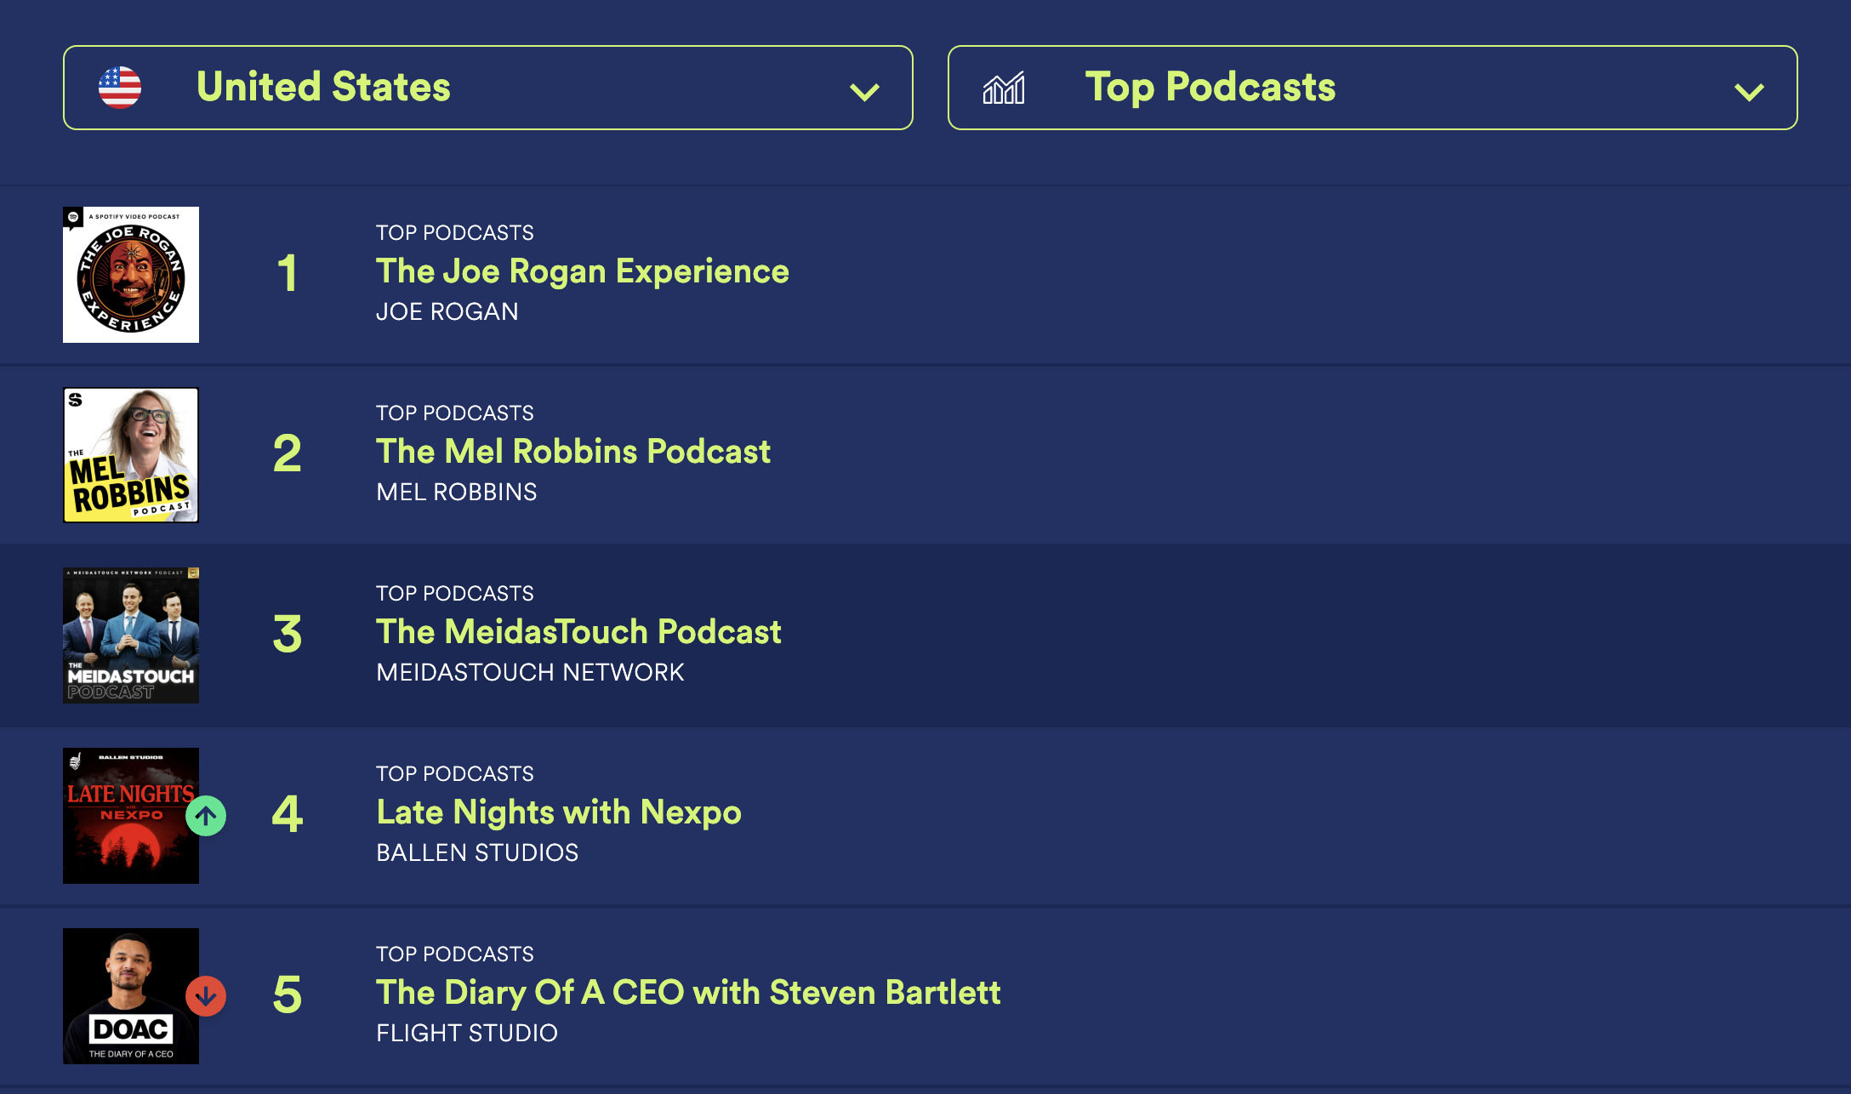Image resolution: width=1851 pixels, height=1094 pixels.
Task: Open Late Nights with Nexpo cover art
Action: 131,816
